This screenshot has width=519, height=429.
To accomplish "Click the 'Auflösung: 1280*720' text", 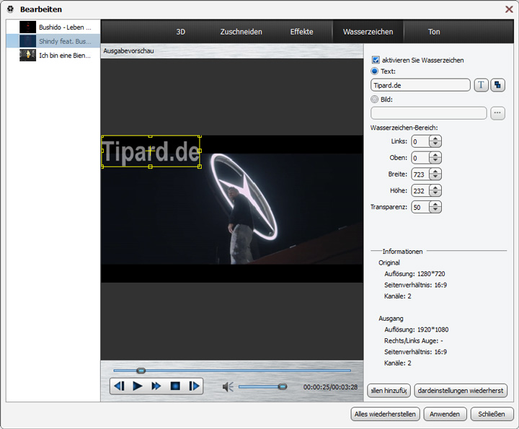I will [414, 274].
